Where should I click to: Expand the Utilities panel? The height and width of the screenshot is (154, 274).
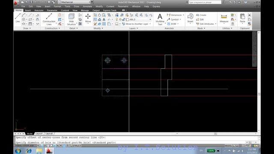(227, 28)
